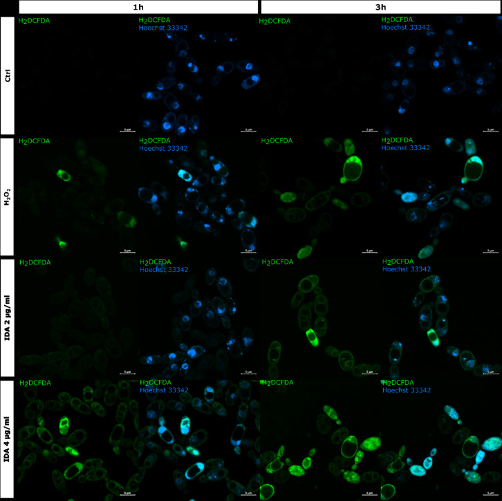Screen dimensions: 502x501
Task: Click Hoechst 33342 label in IDA 2 µg/ml 1h panel
Action: point(164,269)
